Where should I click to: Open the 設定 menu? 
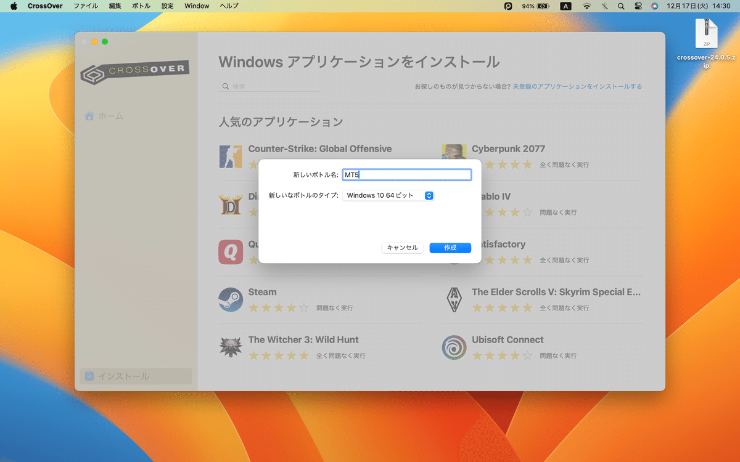[168, 6]
